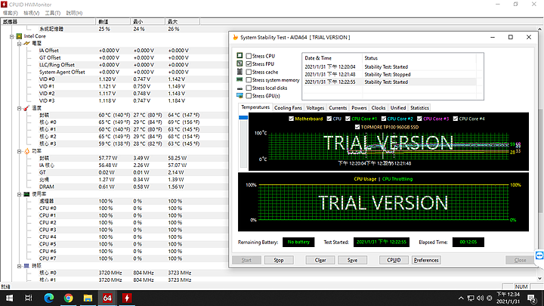Click the Preferences button

click(x=426, y=260)
